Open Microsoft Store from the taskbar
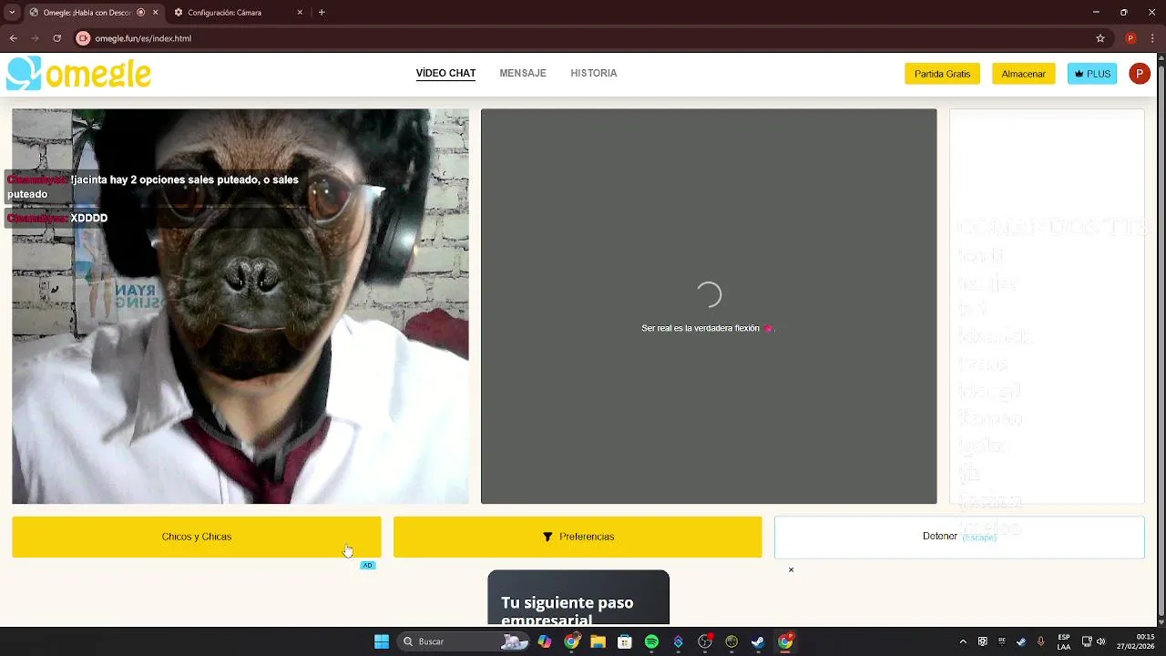 pos(624,641)
